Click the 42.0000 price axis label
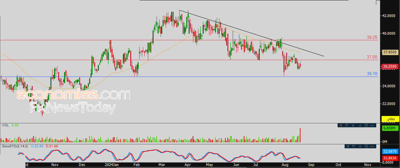The height and width of the screenshot is (168, 400). tap(389, 16)
